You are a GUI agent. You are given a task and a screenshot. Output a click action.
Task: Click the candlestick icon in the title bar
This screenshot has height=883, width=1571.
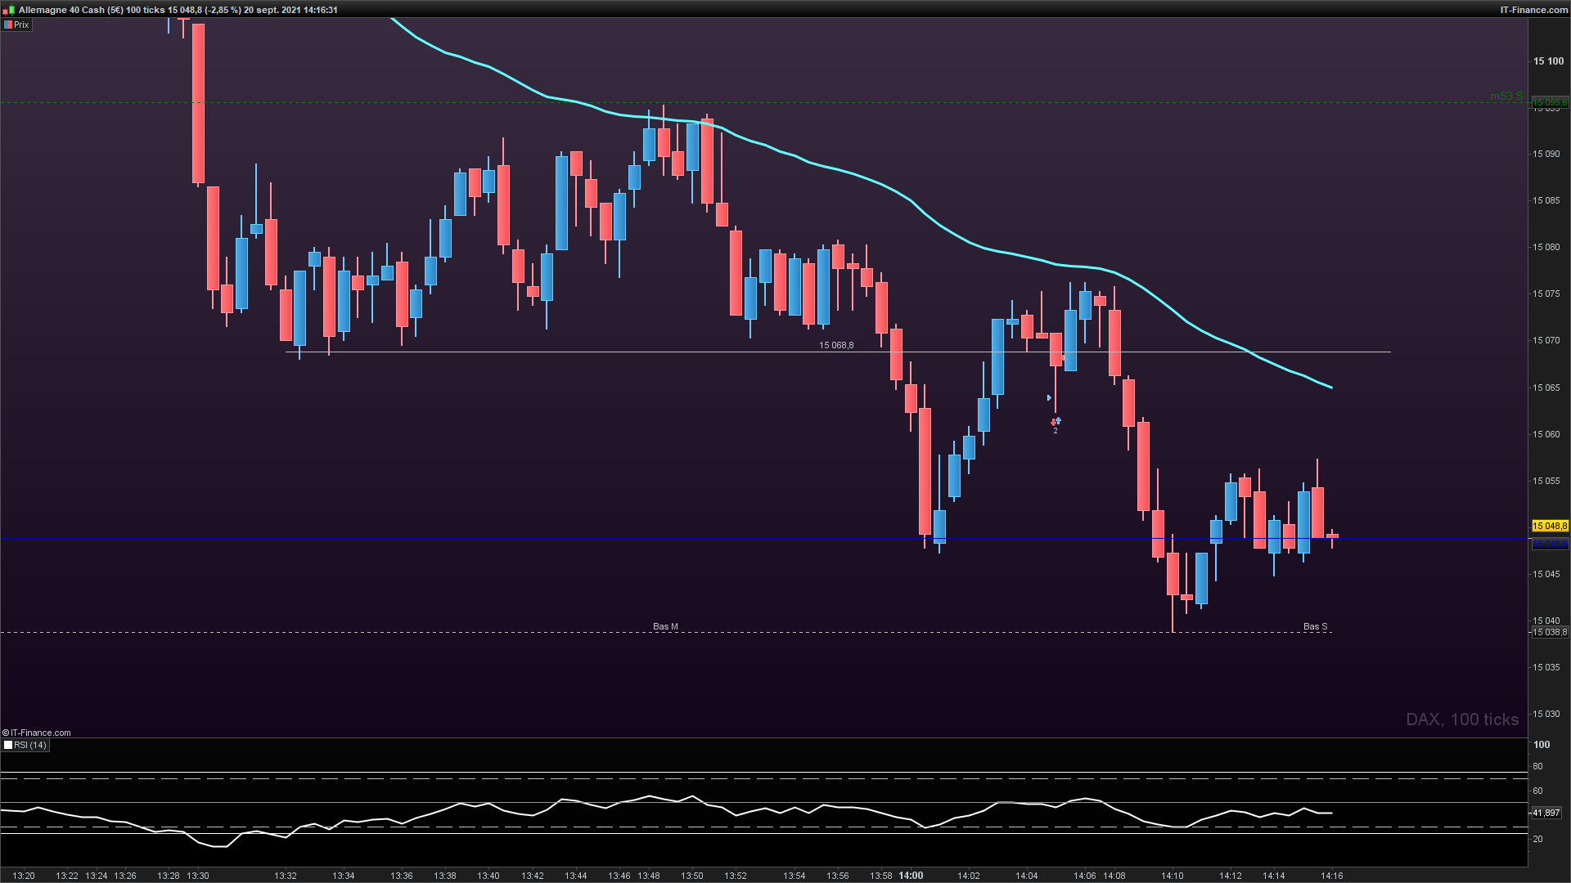point(7,10)
